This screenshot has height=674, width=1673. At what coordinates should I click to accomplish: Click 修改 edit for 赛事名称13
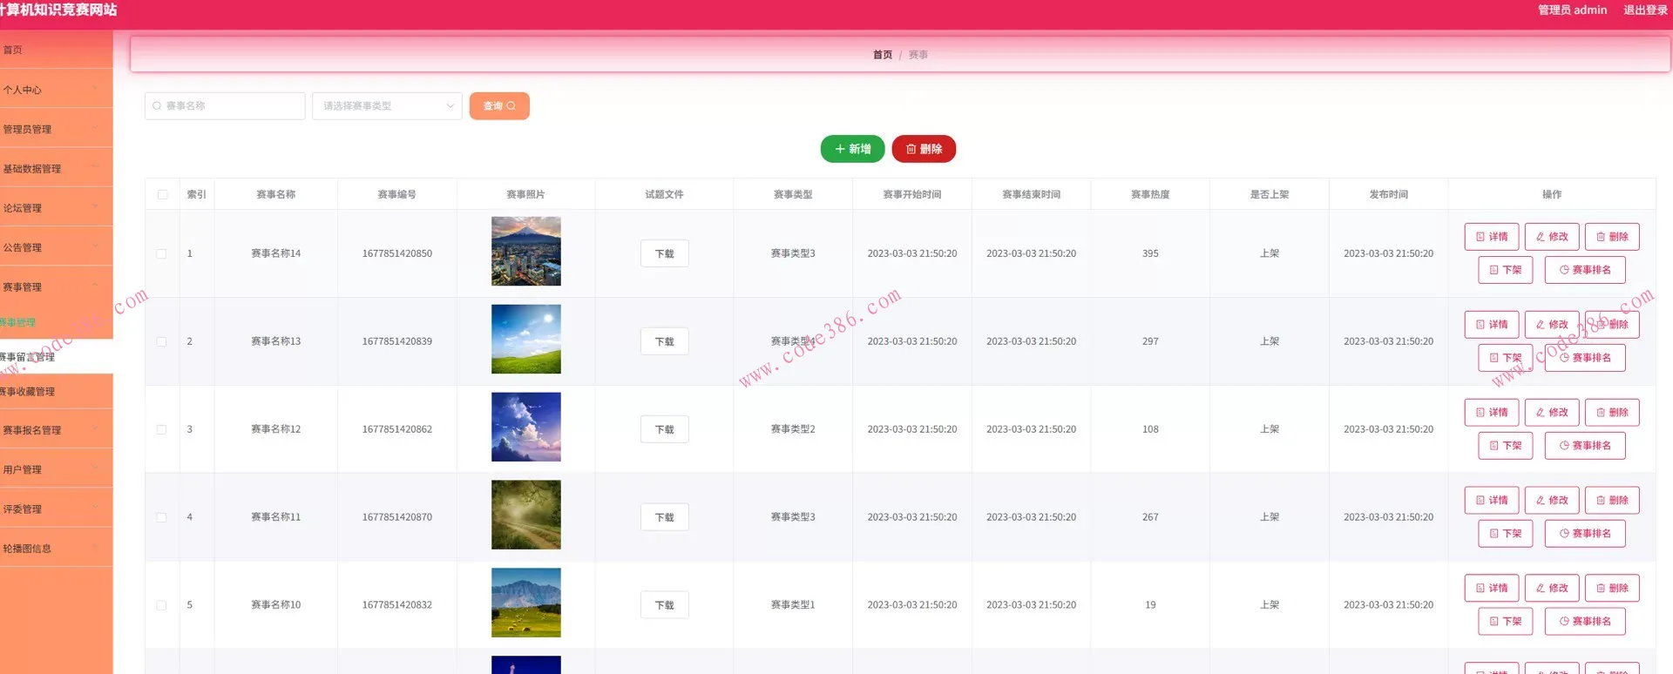(1552, 325)
